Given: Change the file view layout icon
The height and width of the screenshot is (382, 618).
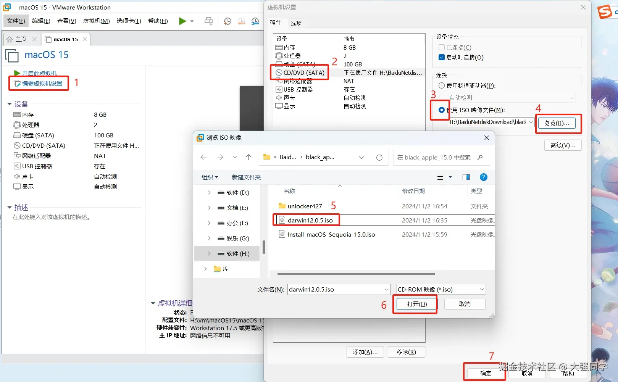Looking at the screenshot, I should tap(440, 177).
